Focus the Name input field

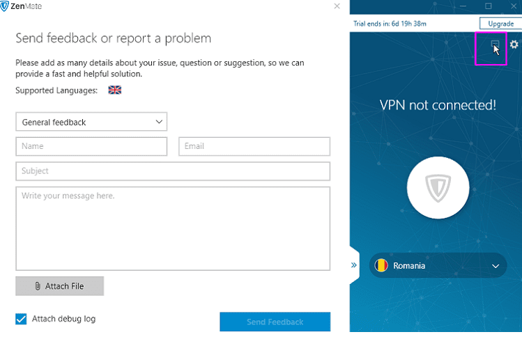click(x=91, y=146)
